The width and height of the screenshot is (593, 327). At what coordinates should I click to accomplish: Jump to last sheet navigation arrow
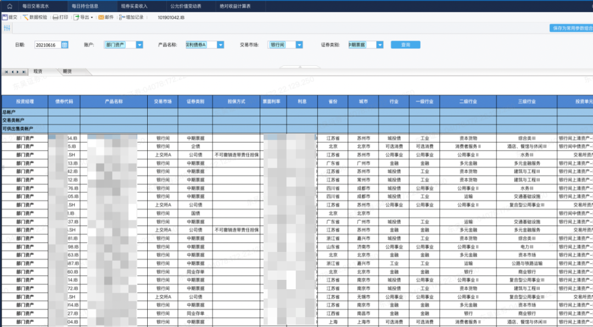(x=24, y=72)
